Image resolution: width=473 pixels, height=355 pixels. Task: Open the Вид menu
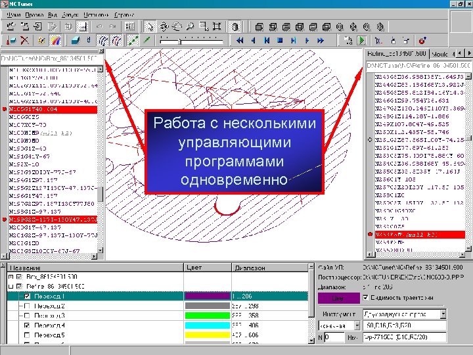point(53,14)
